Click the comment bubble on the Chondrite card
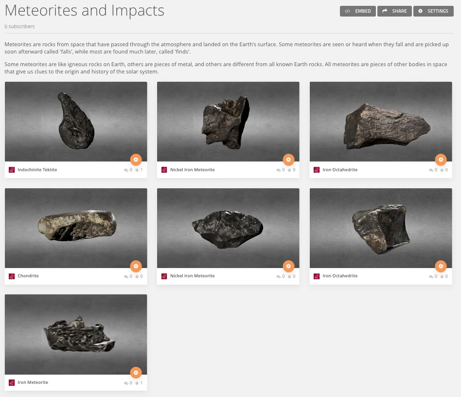 point(126,276)
